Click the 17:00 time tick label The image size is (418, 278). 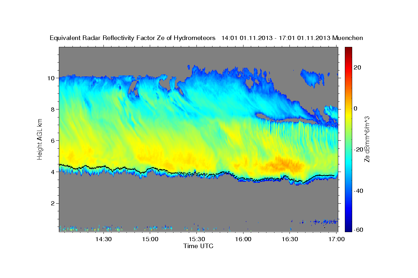coord(336,239)
